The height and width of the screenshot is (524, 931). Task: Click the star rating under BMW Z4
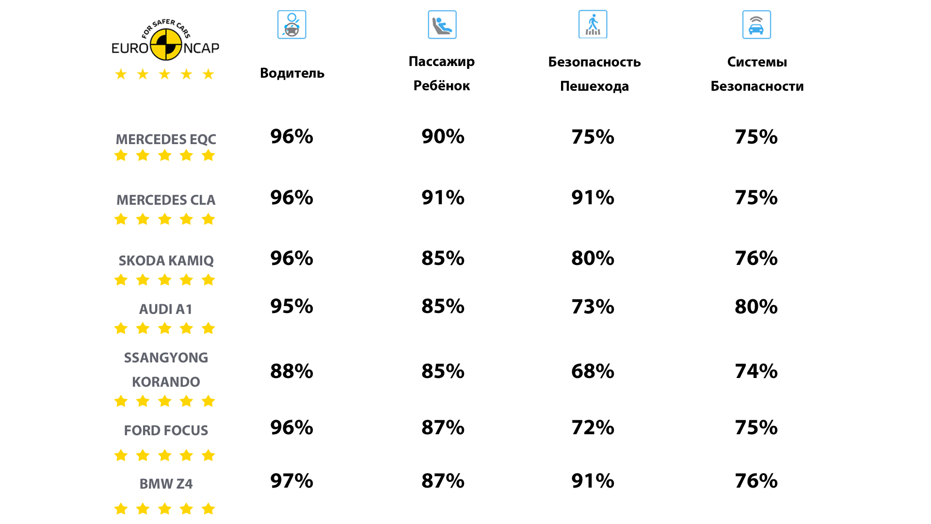(x=164, y=509)
